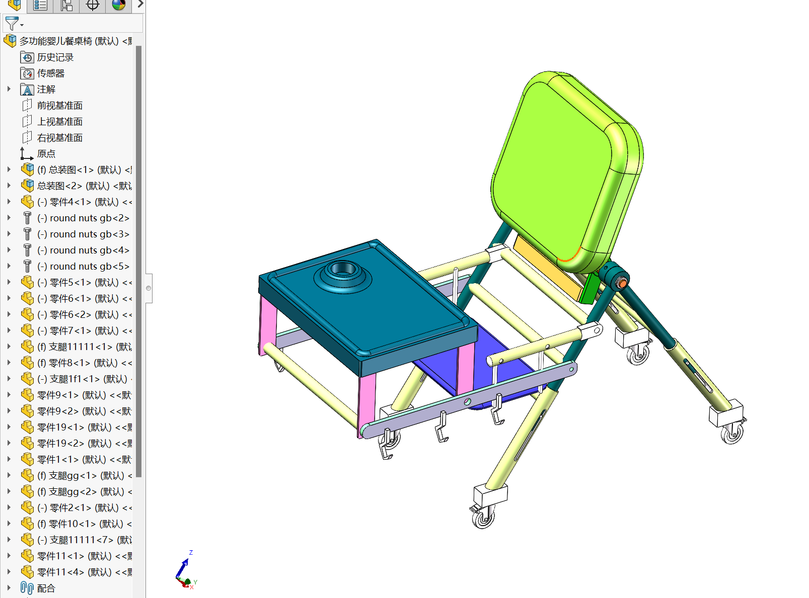Select the 原点 origin icon
This screenshot has height=598, width=809.
27,153
